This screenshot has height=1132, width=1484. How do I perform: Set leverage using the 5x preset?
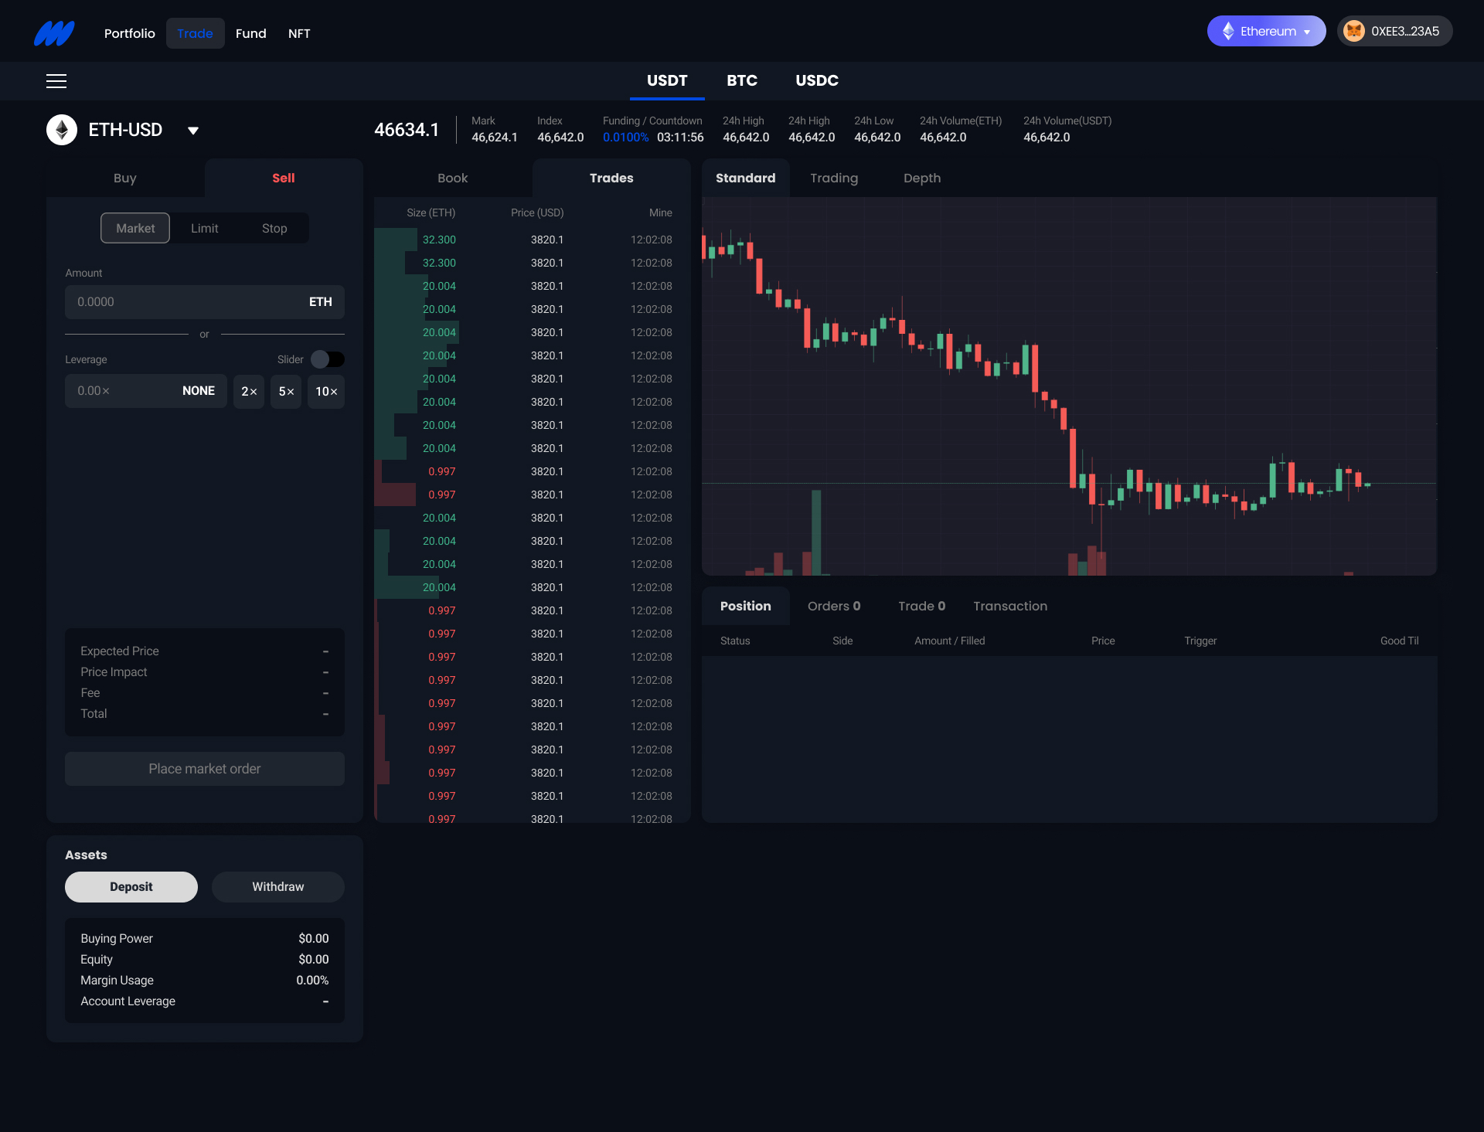click(x=285, y=391)
